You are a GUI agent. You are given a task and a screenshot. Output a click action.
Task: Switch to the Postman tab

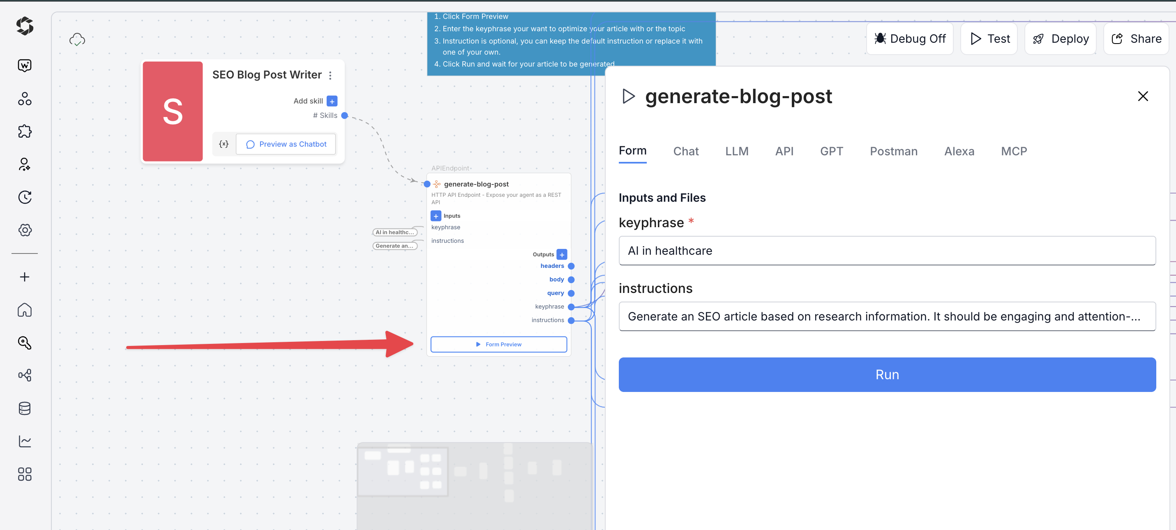[x=893, y=151]
